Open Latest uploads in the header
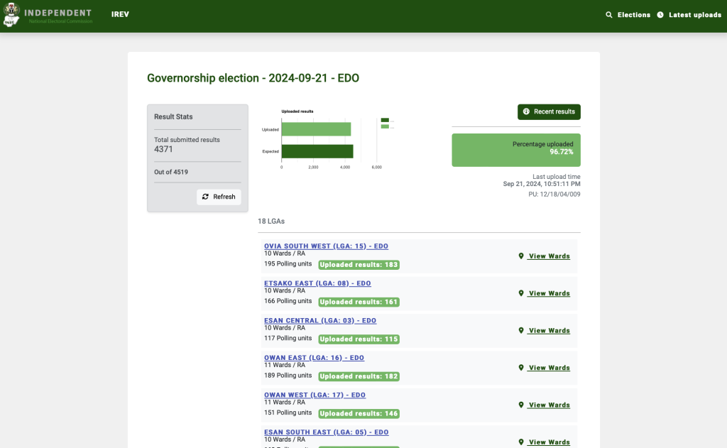The width and height of the screenshot is (727, 448). 694,15
